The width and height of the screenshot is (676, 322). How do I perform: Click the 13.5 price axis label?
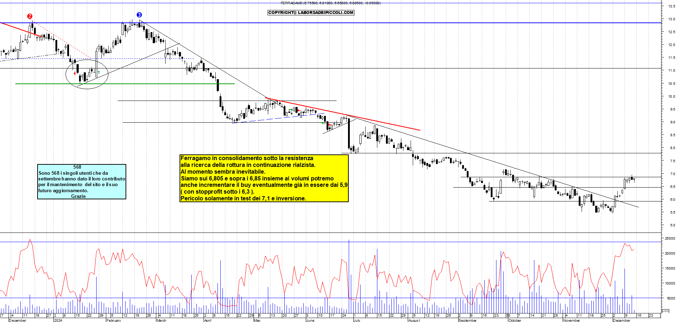click(672, 6)
